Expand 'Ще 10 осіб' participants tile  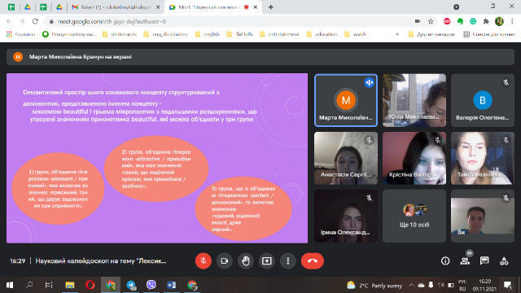pyautogui.click(x=414, y=216)
